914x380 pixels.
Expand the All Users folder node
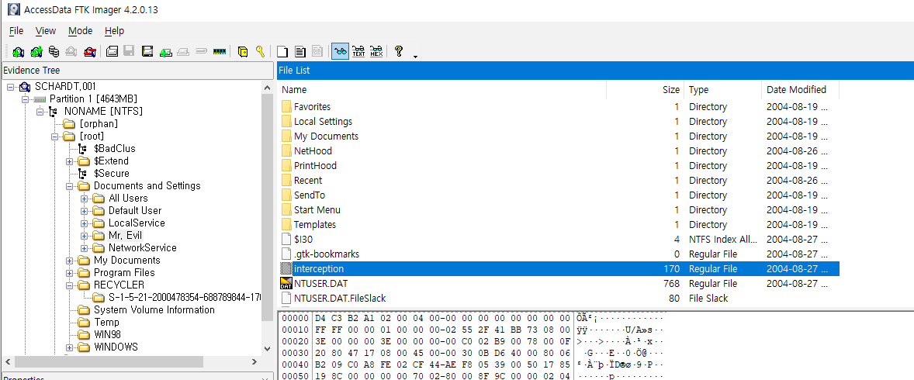[x=84, y=199]
